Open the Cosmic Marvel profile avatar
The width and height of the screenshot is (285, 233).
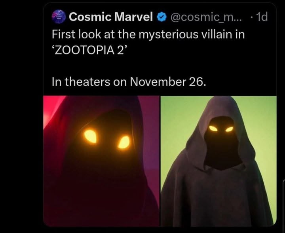[x=58, y=17]
